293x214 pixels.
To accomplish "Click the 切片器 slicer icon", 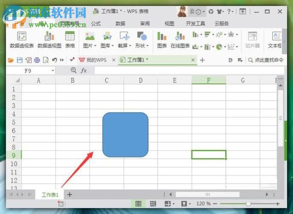I will (253, 40).
